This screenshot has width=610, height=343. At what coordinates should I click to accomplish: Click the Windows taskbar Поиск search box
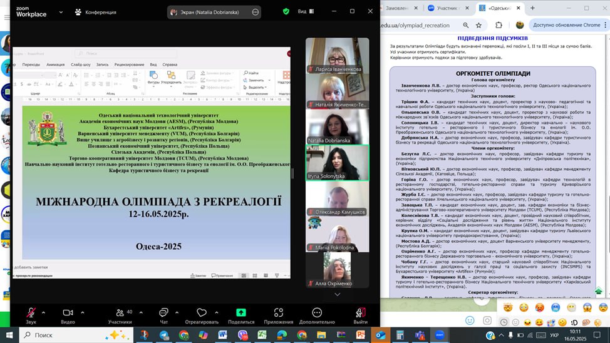coord(75,335)
